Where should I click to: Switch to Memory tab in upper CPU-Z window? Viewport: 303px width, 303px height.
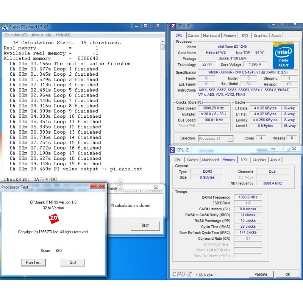[x=230, y=36]
